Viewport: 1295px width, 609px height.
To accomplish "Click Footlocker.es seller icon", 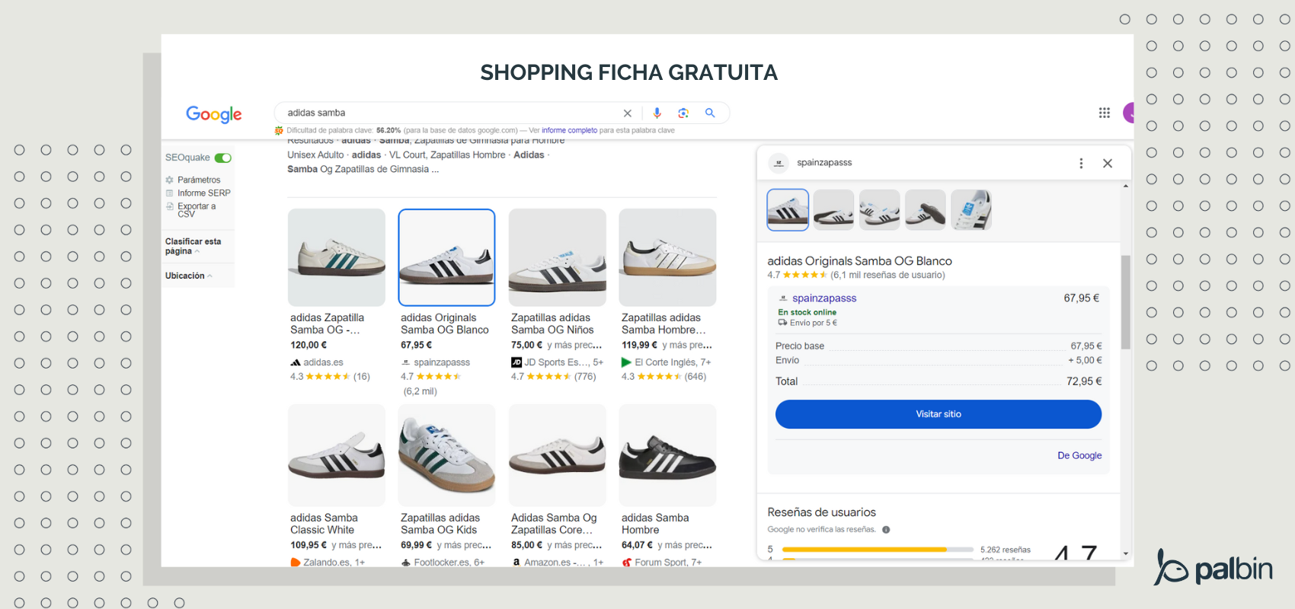I will point(406,563).
